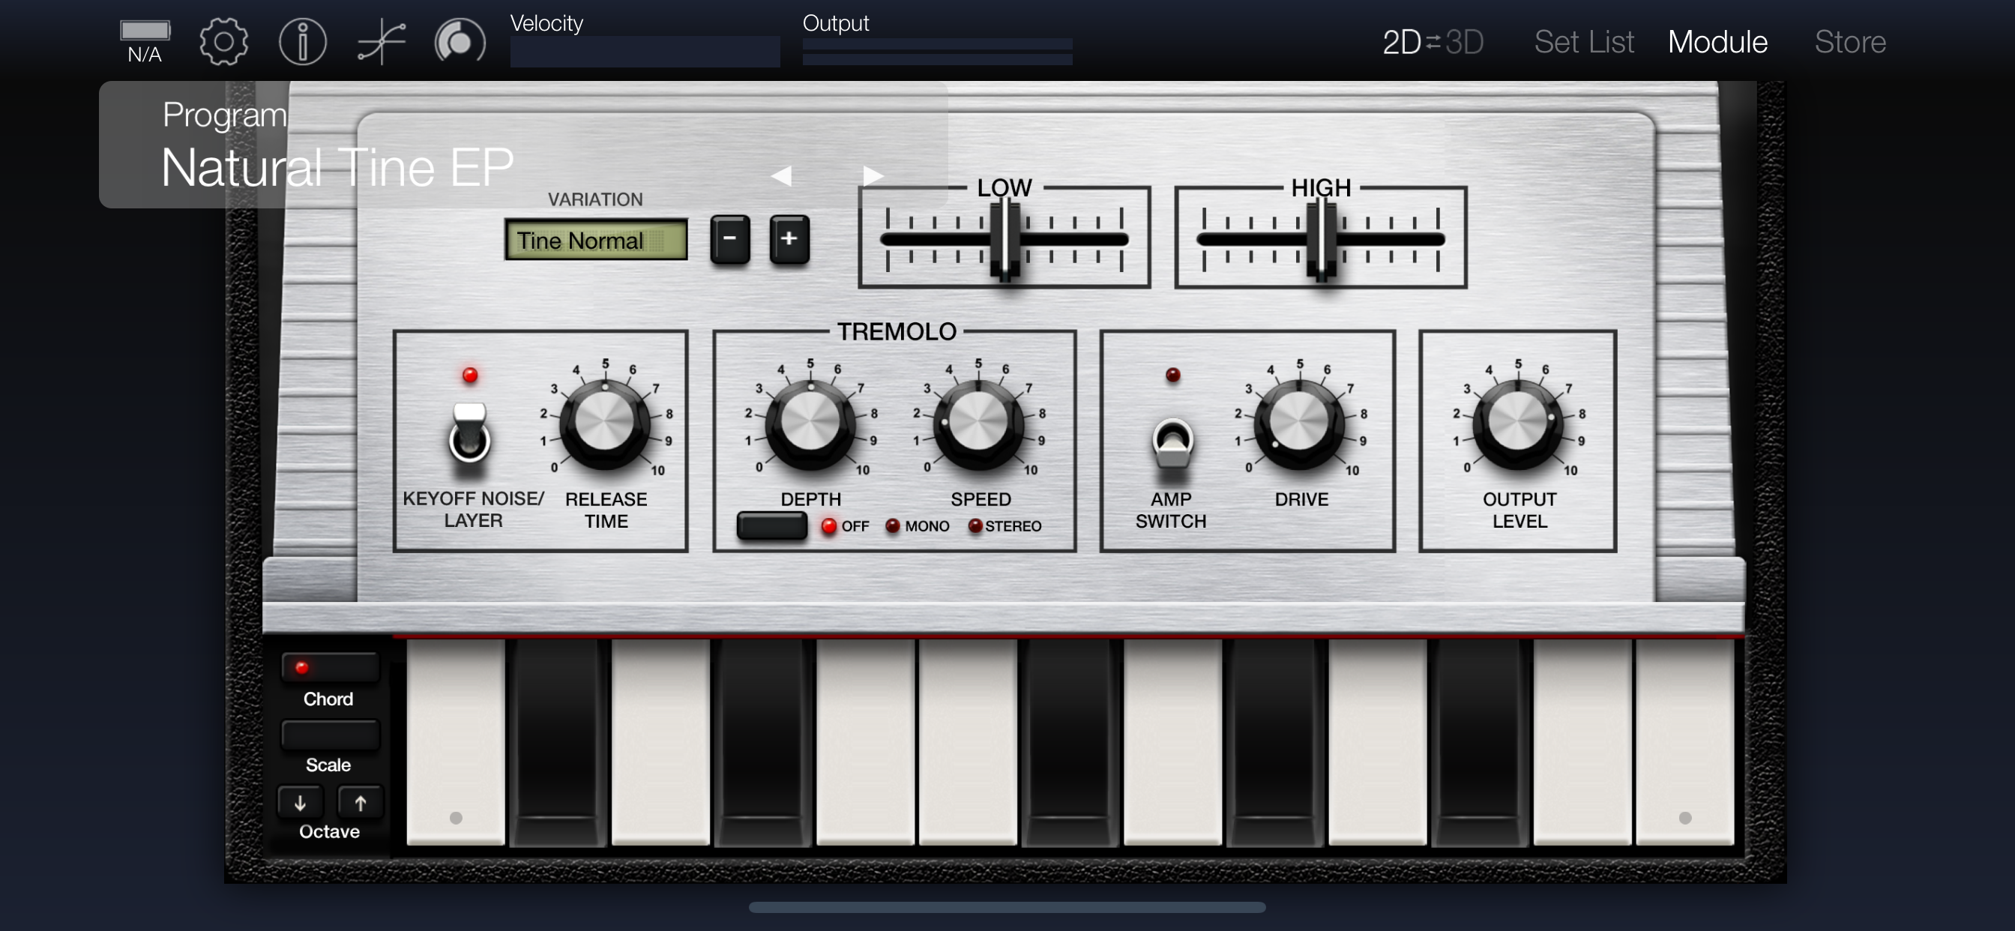2015x931 pixels.
Task: Go to next program with right arrow
Action: [x=873, y=175]
